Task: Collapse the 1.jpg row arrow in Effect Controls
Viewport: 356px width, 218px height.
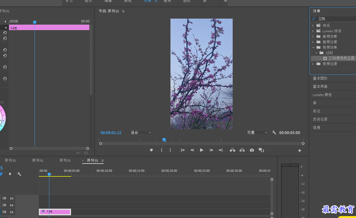Action: coord(6,28)
